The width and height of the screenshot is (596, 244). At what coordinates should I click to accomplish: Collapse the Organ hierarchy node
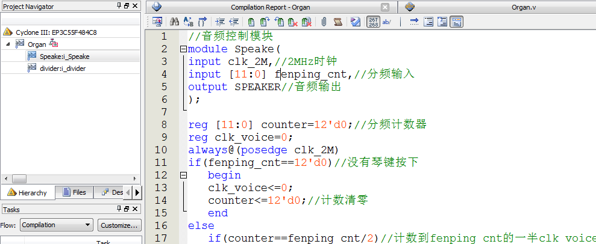[x=8, y=44]
